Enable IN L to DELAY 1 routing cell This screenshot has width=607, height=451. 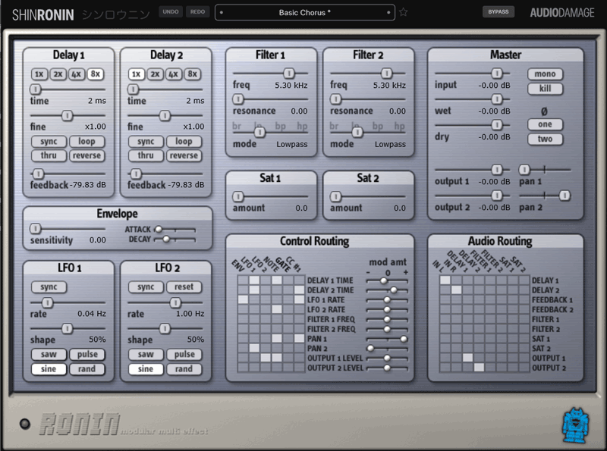point(445,280)
